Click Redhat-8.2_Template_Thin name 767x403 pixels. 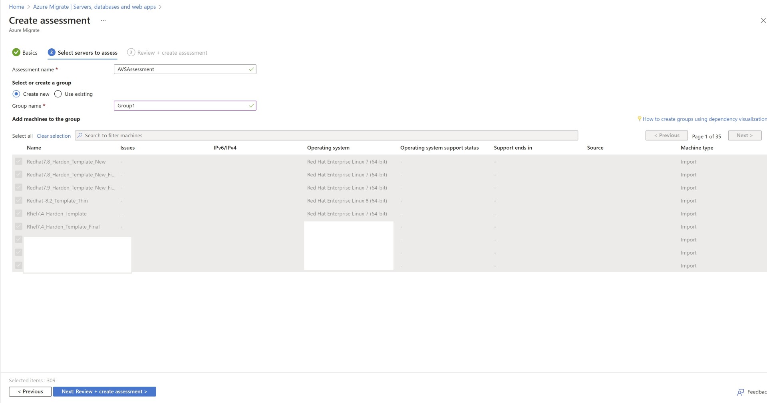click(x=57, y=201)
